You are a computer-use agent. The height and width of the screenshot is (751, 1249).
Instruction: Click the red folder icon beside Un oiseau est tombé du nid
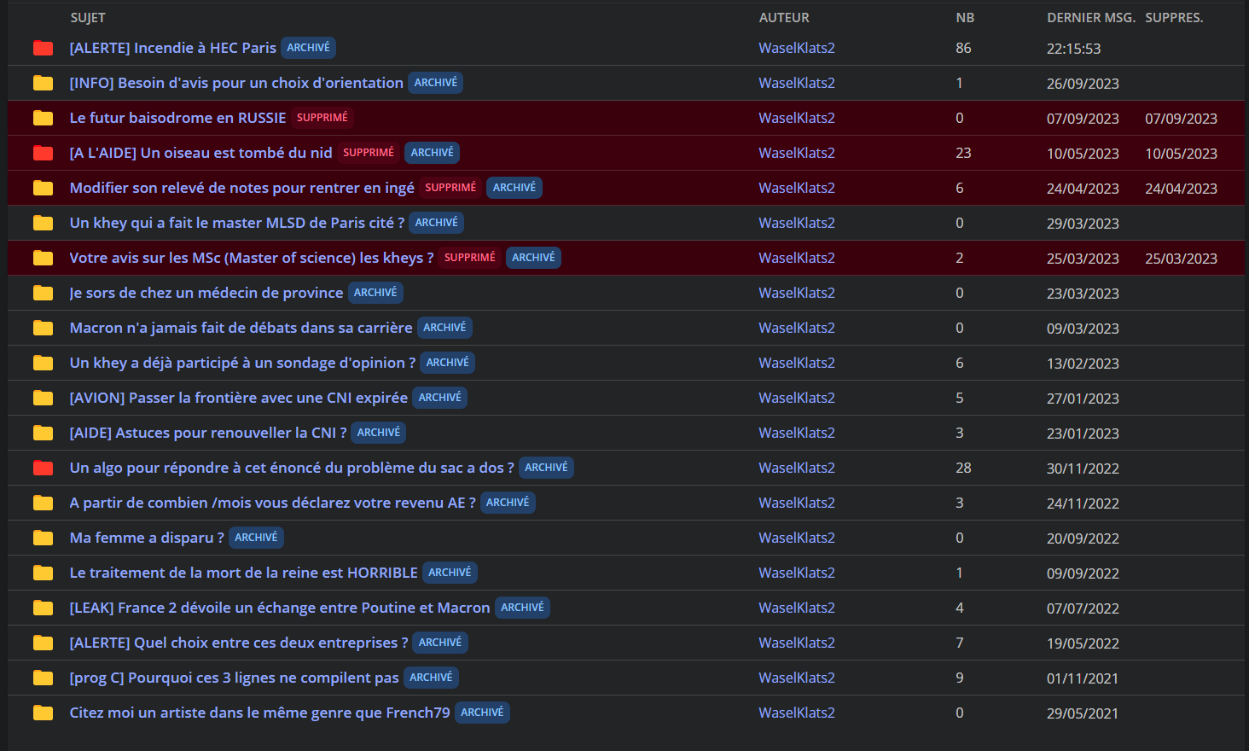[x=43, y=154]
